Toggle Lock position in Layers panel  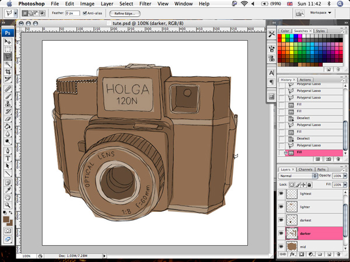(x=303, y=185)
